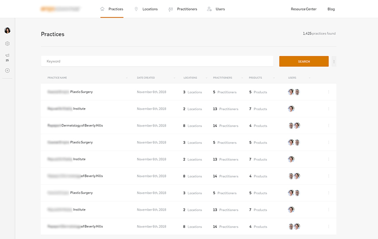Click the orange Search button

point(304,62)
